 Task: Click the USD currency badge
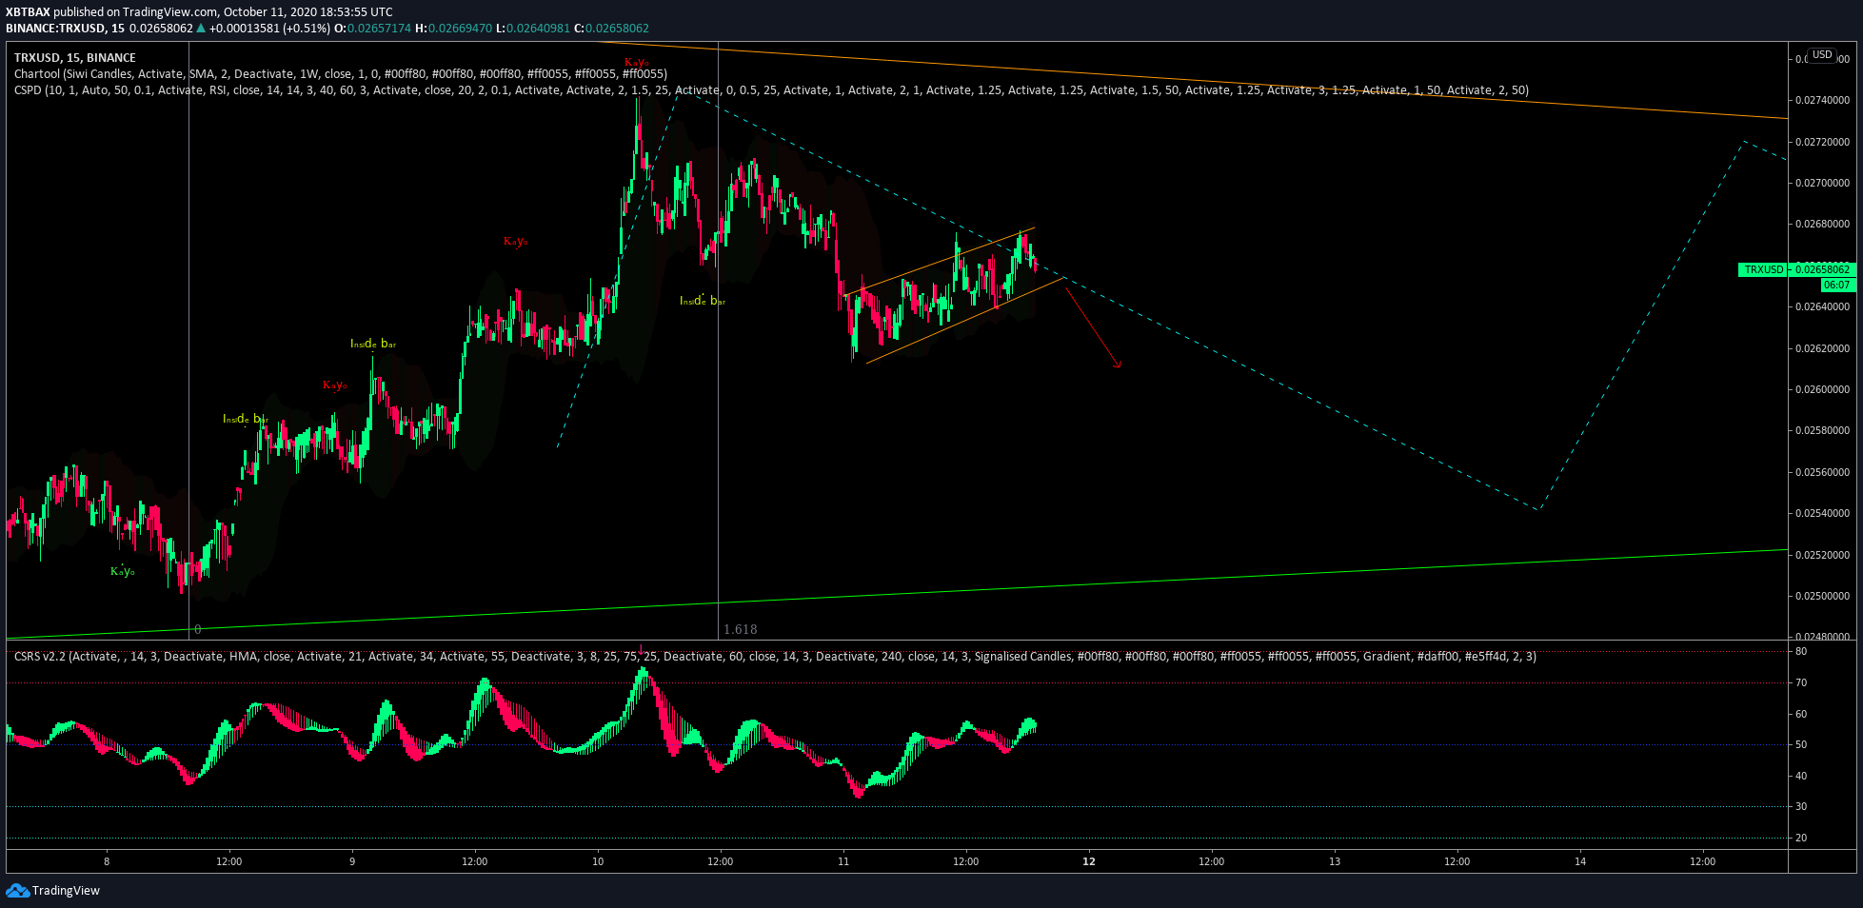pos(1822,55)
